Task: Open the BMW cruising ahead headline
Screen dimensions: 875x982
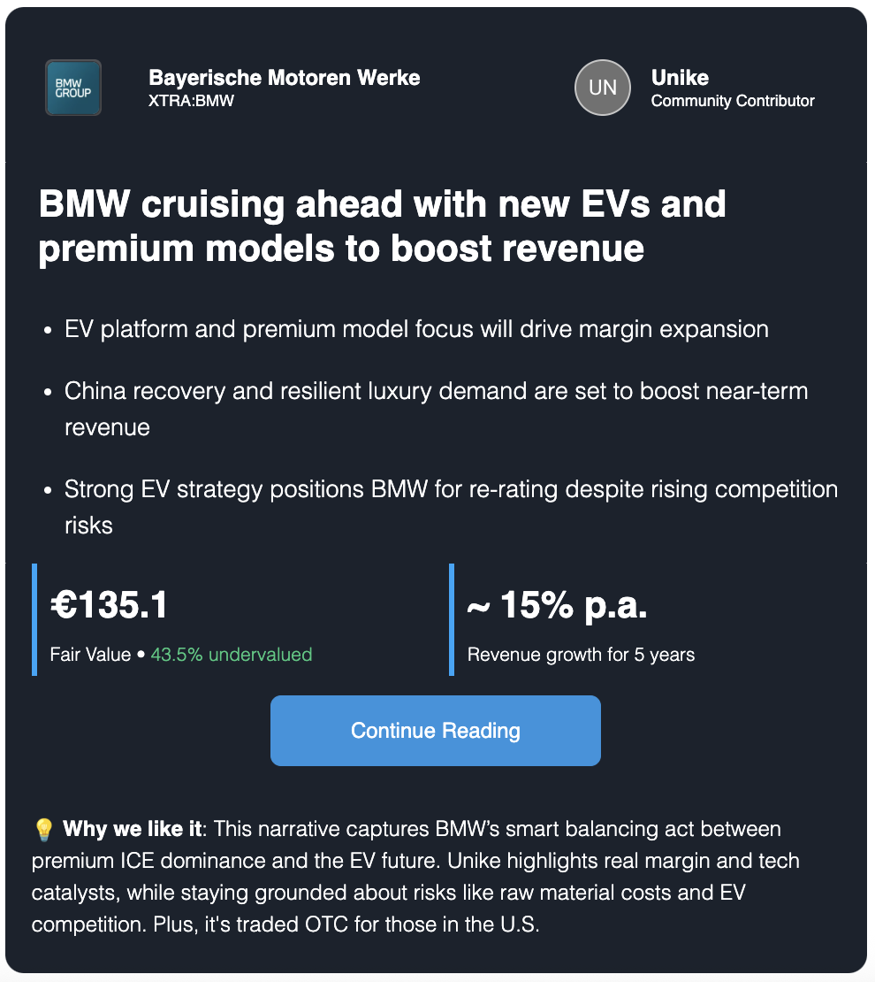Action: coord(382,226)
